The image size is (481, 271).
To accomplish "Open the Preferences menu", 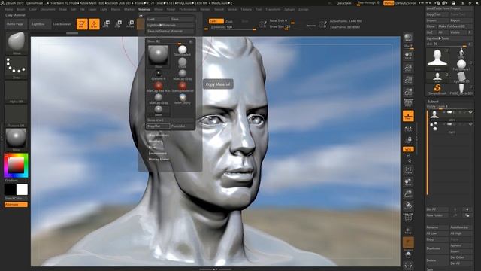I will pos(188,9).
